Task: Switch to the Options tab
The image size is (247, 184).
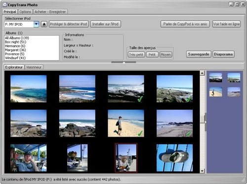Action: click(25, 12)
